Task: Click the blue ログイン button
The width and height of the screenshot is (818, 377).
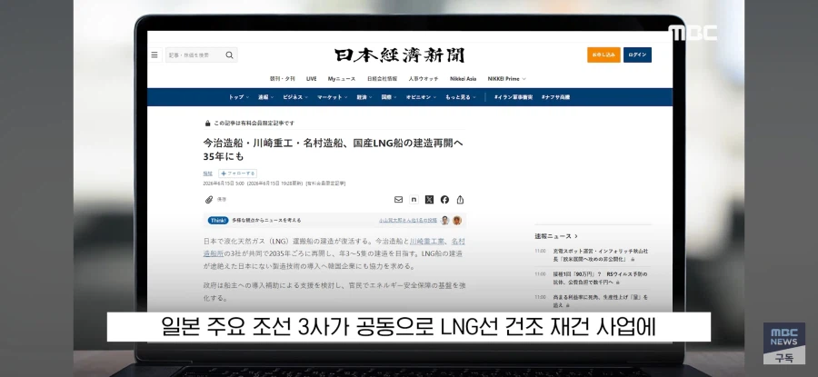Action: tap(637, 55)
